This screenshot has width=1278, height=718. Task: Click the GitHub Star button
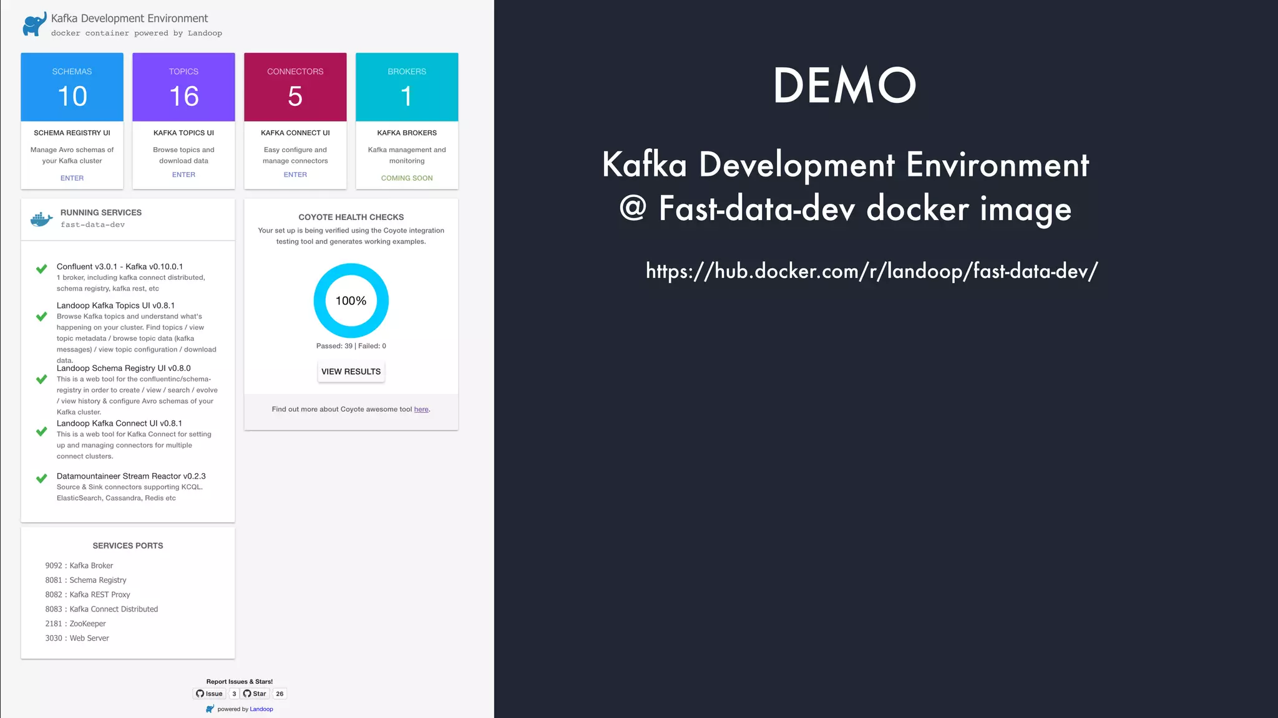[255, 694]
